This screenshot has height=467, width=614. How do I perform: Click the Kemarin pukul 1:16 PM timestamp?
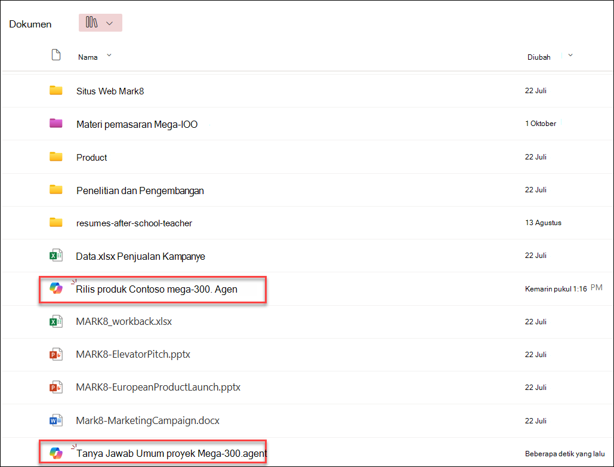tap(563, 288)
